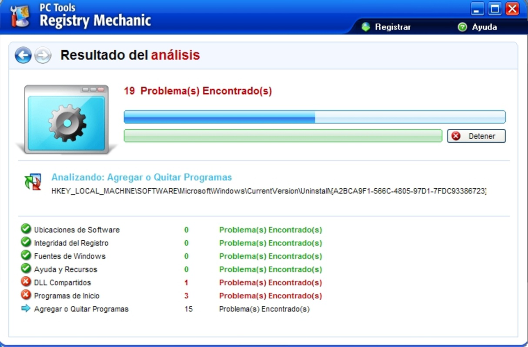Click the red Problema(s) Encontrado(s) text for Programas de Inicio

271,296
